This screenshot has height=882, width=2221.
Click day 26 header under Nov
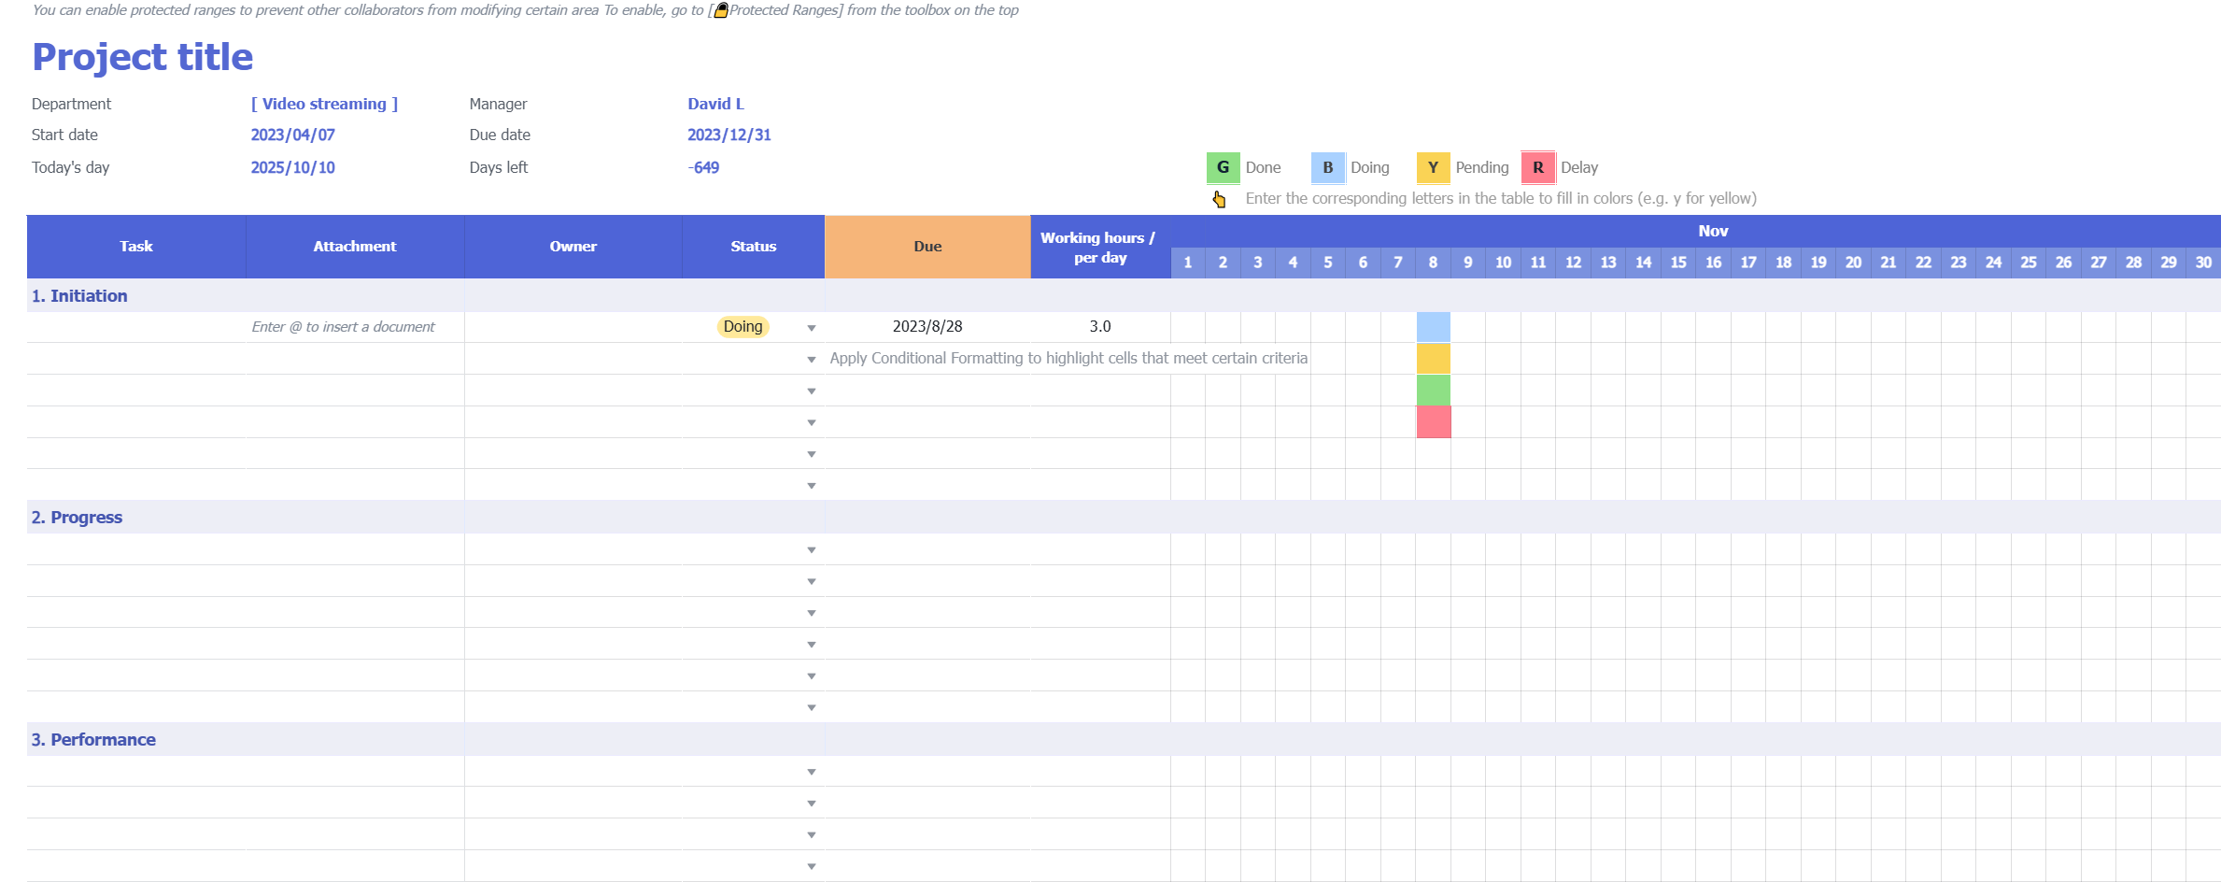pos(2063,263)
